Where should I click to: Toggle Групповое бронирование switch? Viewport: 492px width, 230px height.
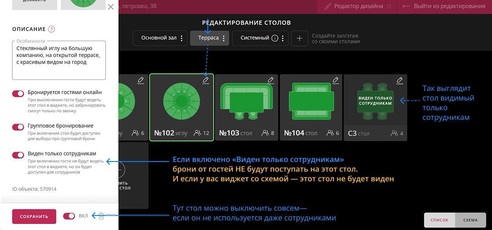tap(18, 127)
